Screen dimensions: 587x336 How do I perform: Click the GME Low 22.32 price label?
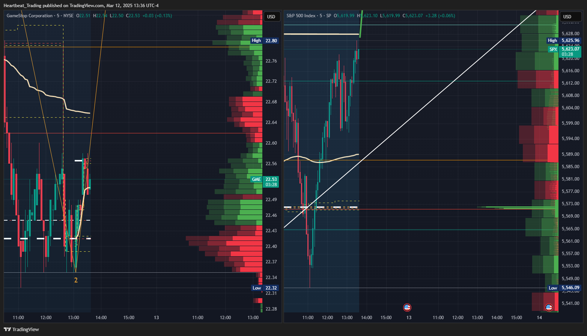pos(265,288)
